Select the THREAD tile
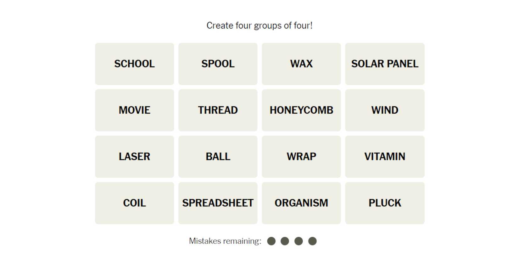This screenshot has width=519, height=259. tap(218, 110)
